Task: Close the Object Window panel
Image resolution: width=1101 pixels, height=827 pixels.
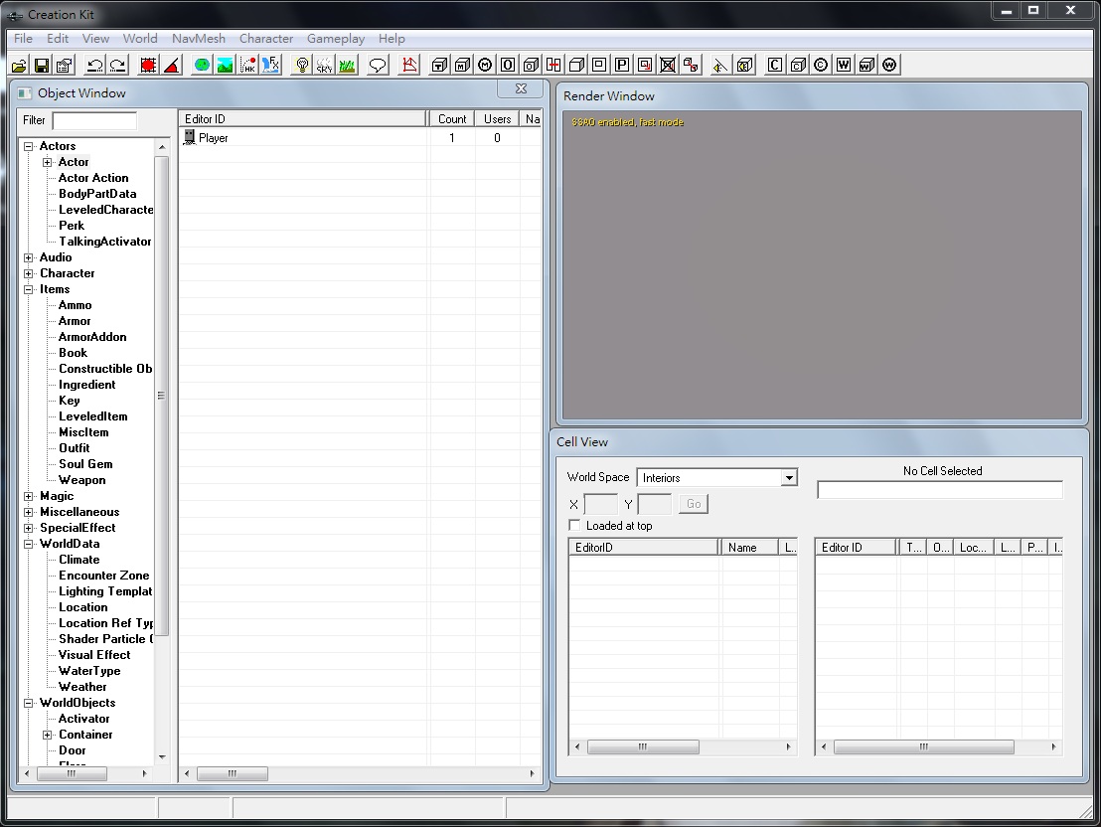Action: (521, 88)
